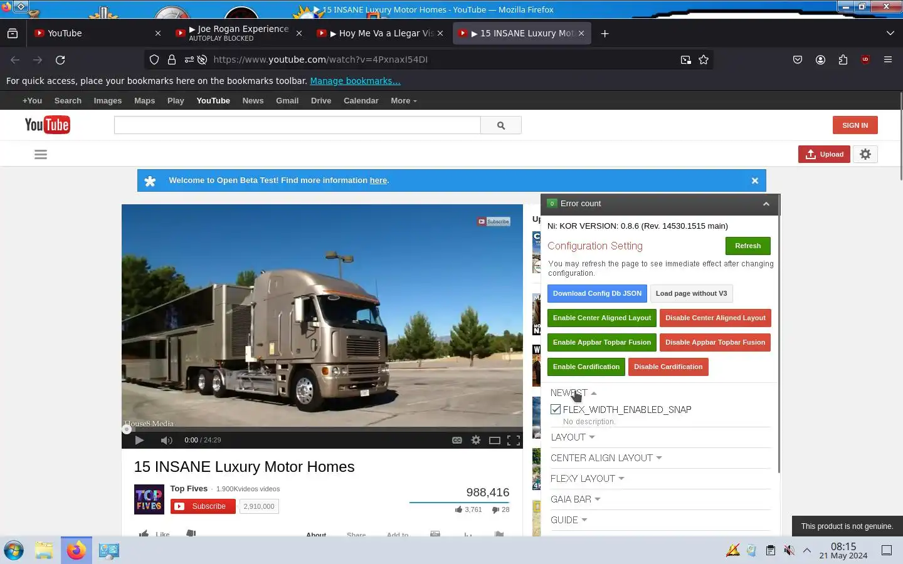
Task: Play the video with the play button
Action: (x=139, y=440)
